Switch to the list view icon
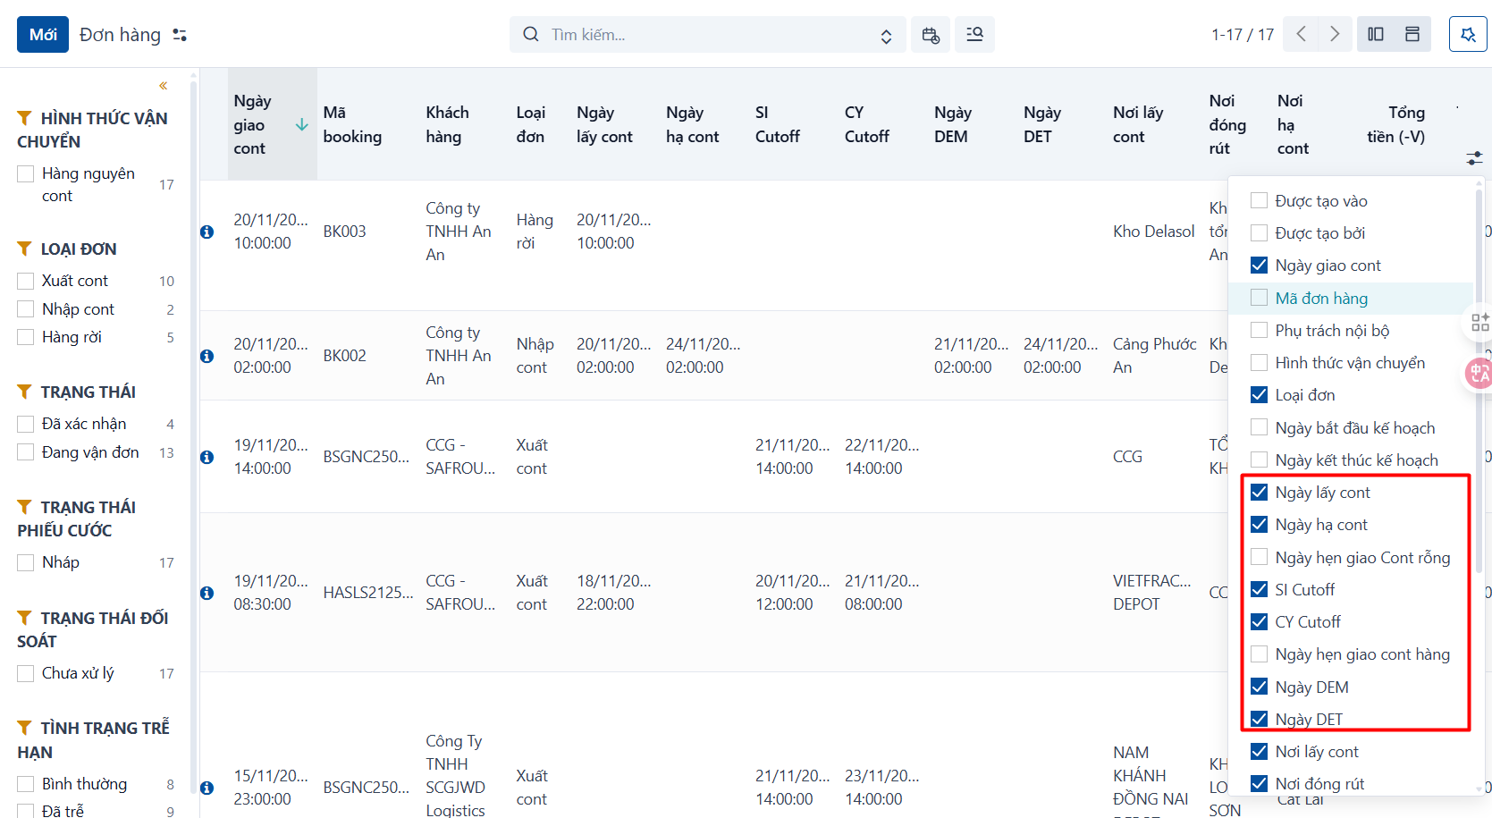The height and width of the screenshot is (818, 1492). 1412,35
